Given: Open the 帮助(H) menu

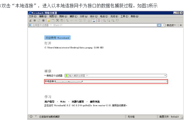Looking at the screenshot, I should click(134, 16).
